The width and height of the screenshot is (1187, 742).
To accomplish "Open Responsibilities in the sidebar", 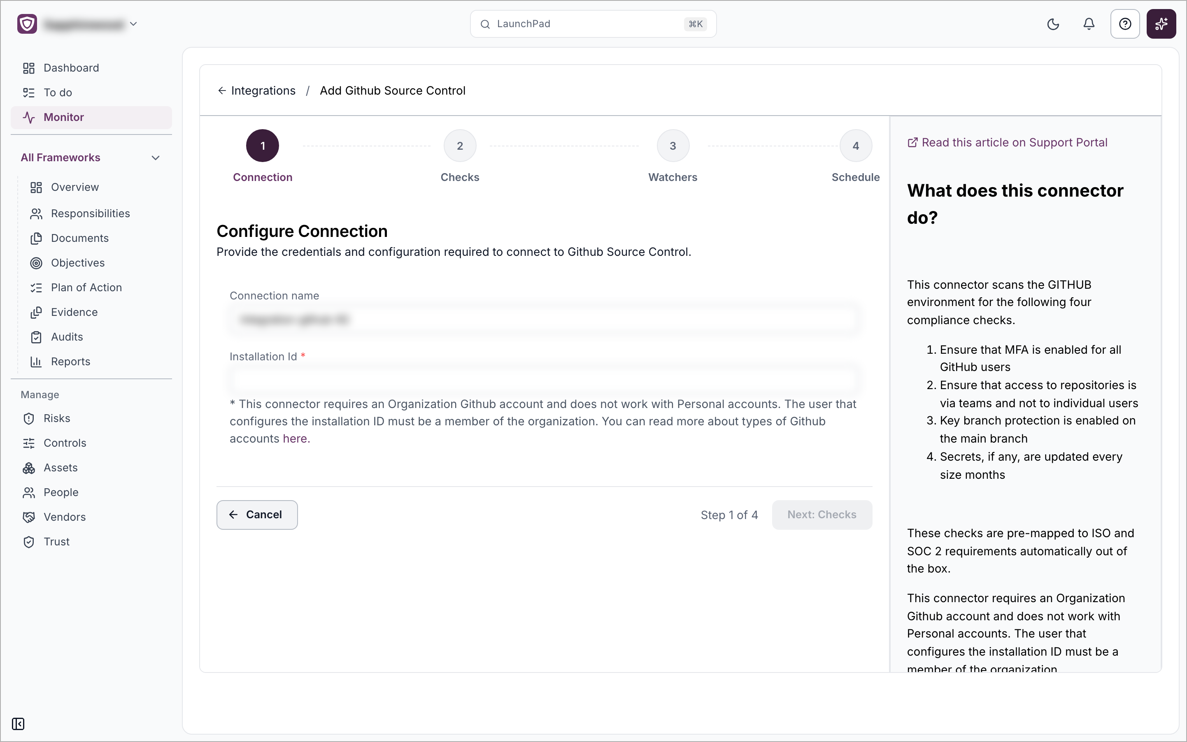I will click(91, 213).
